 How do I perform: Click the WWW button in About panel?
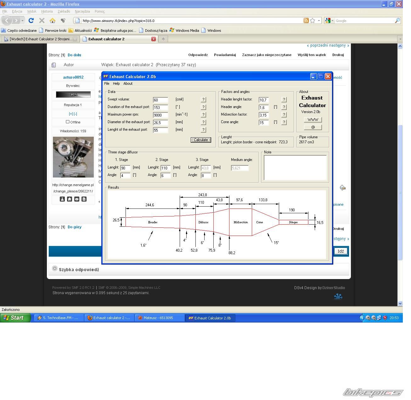pos(312,120)
